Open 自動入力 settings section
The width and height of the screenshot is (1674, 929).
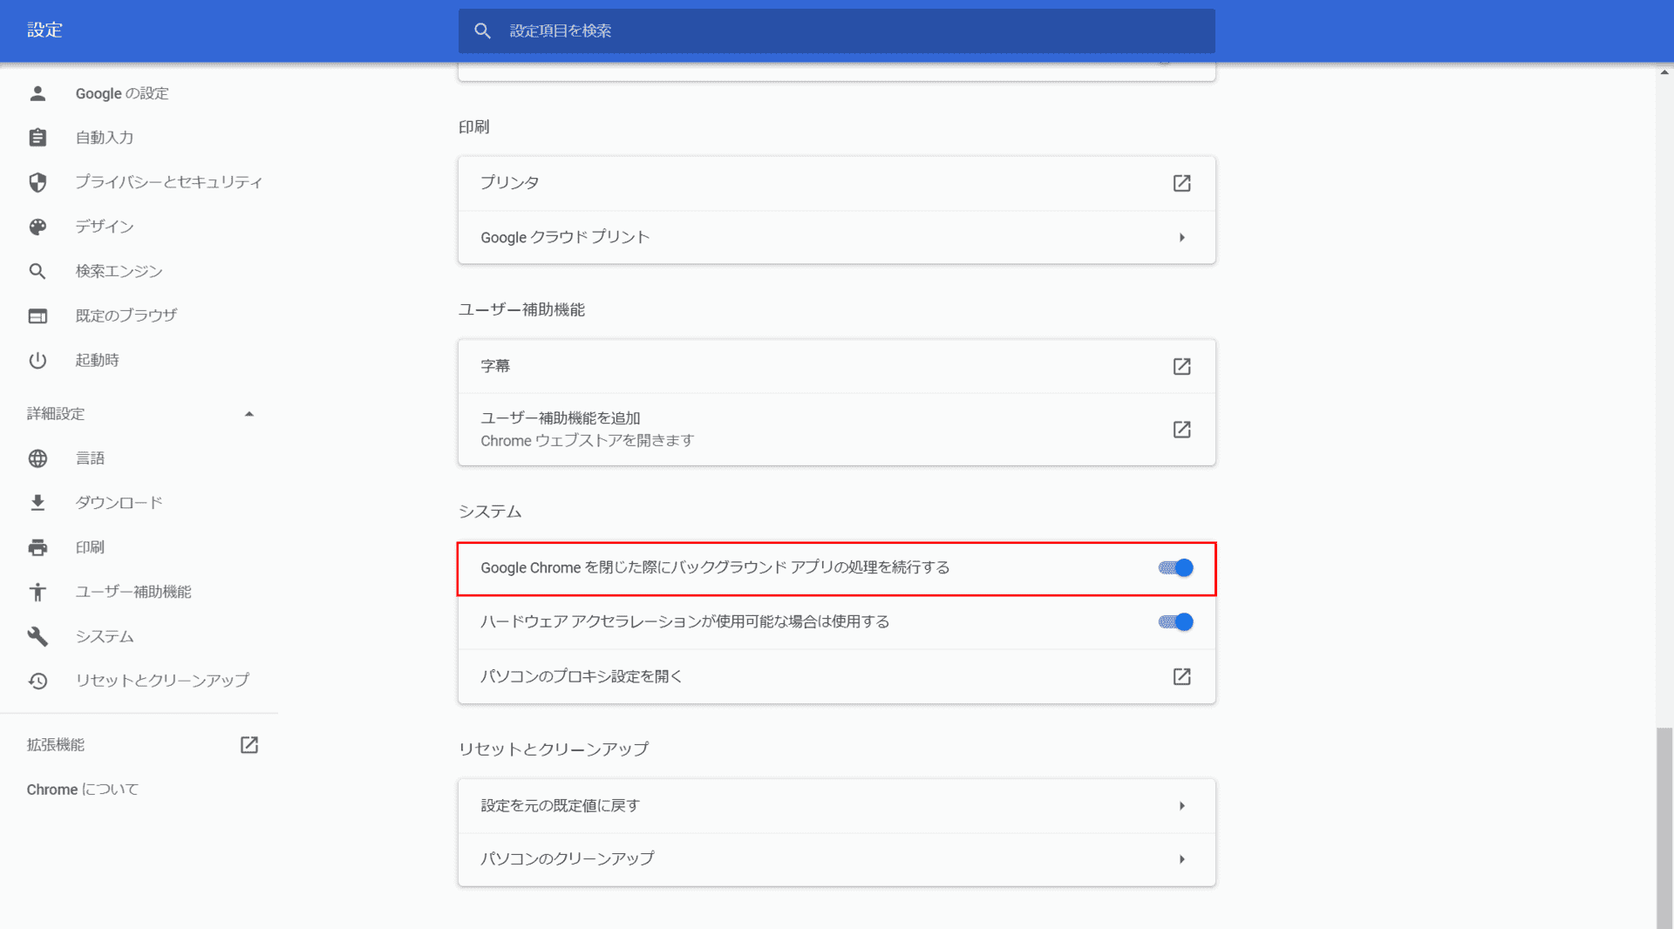click(105, 138)
